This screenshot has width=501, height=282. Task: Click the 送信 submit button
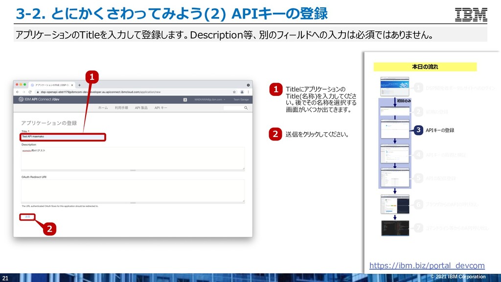tap(27, 217)
